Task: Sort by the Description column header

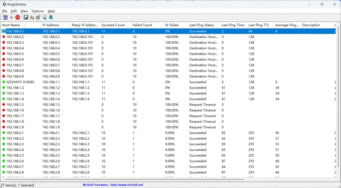Action: pos(316,25)
